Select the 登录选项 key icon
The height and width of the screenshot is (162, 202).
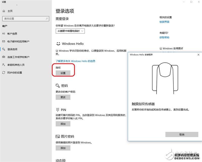[x=4, y=49]
